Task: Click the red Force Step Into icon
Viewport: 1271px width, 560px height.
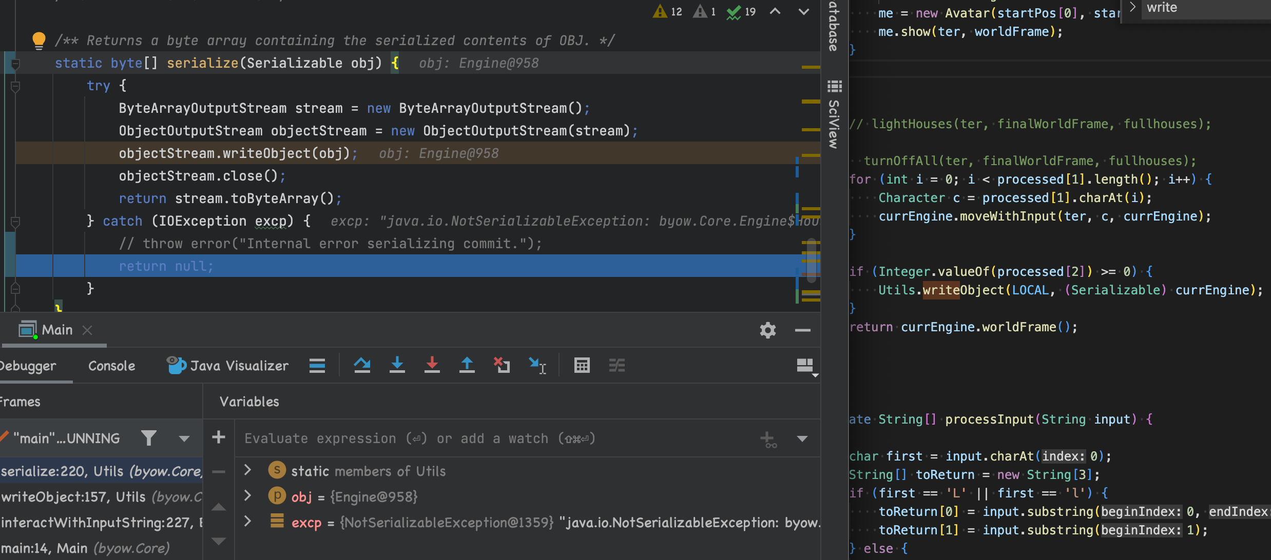Action: click(x=432, y=365)
